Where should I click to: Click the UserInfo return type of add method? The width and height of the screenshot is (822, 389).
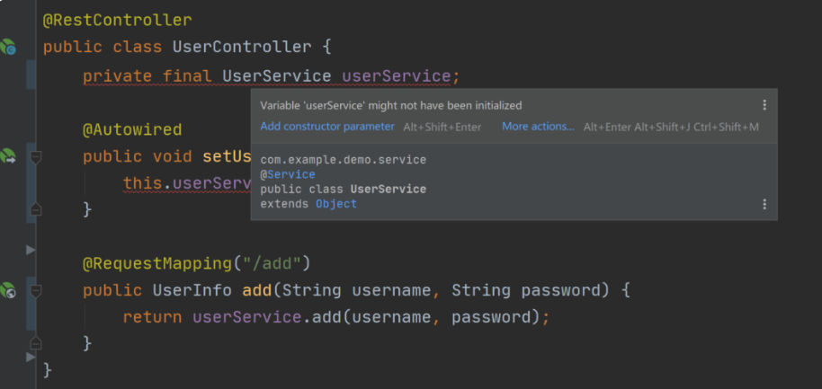pyautogui.click(x=192, y=290)
